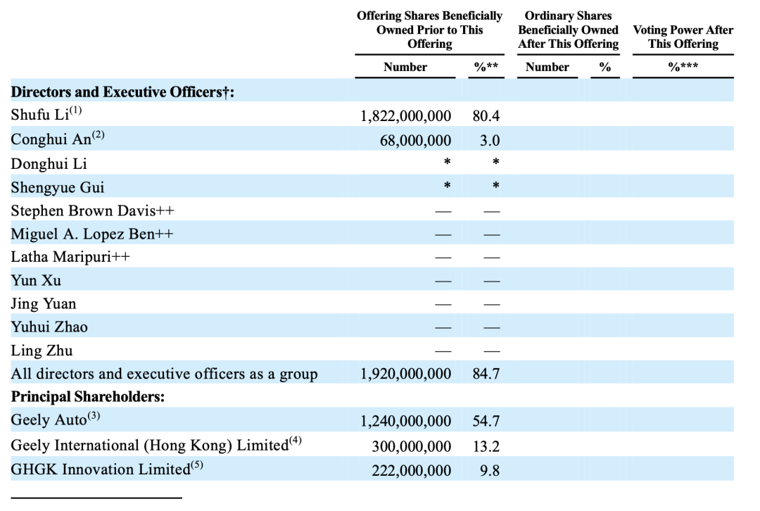Click the Principal Shareholders heading
760x511 pixels.
pos(87,396)
